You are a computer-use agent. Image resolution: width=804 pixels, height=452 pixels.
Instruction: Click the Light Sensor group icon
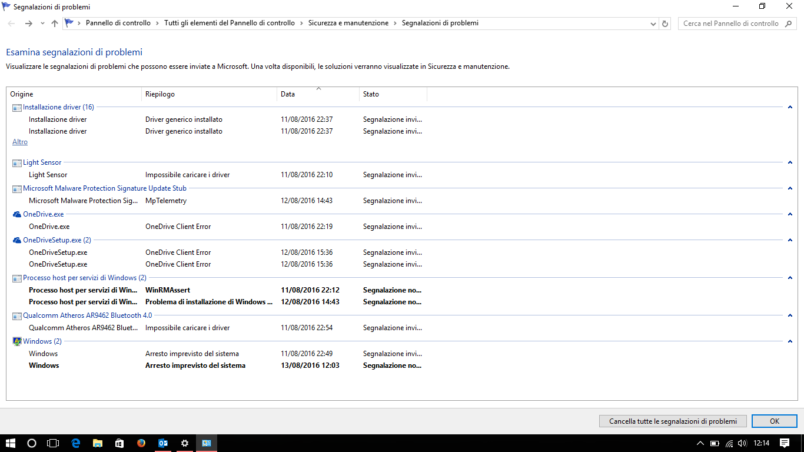click(x=16, y=163)
